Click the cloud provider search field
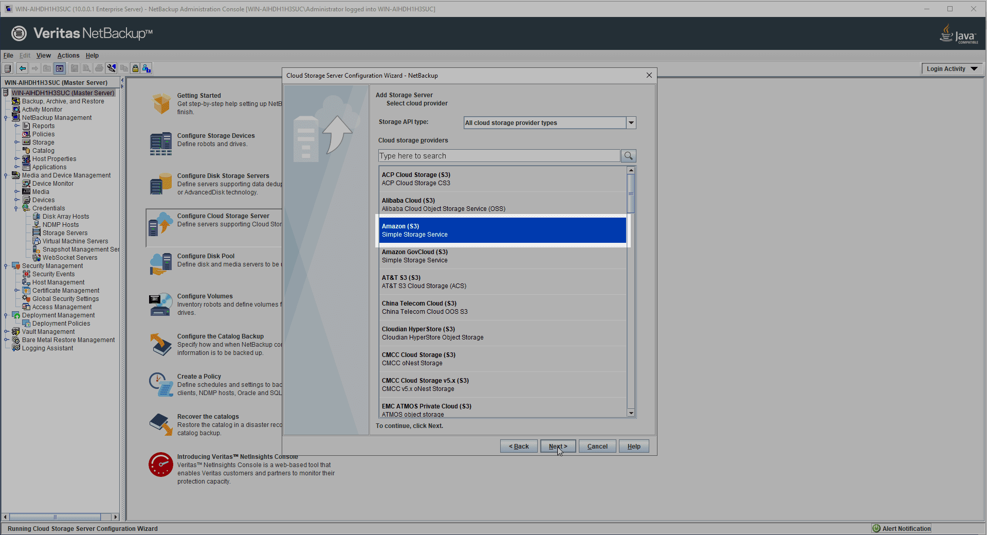Viewport: 987px width, 535px height. (x=499, y=156)
